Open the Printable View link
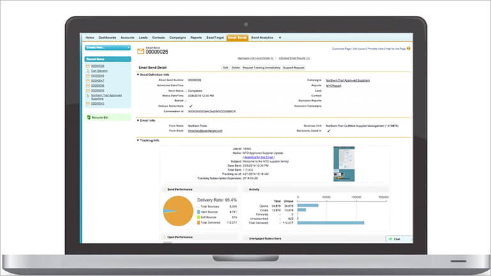491x276 pixels. tap(375, 49)
